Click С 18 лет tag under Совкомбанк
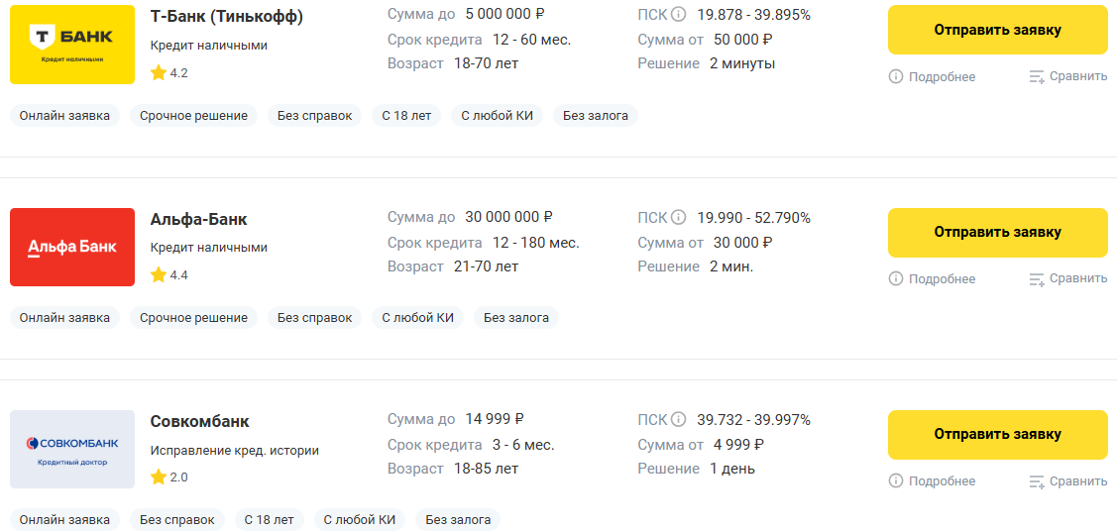This screenshot has width=1117, height=531. coord(270,520)
